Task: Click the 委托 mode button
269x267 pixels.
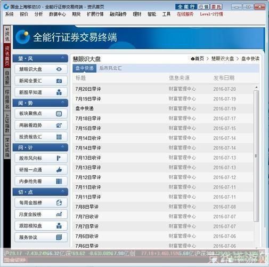Action: coord(216,7)
